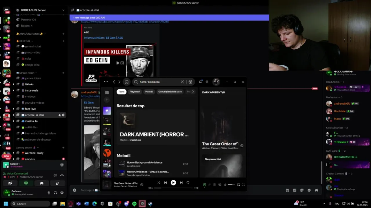Go to Spotify home screen

tap(127, 82)
